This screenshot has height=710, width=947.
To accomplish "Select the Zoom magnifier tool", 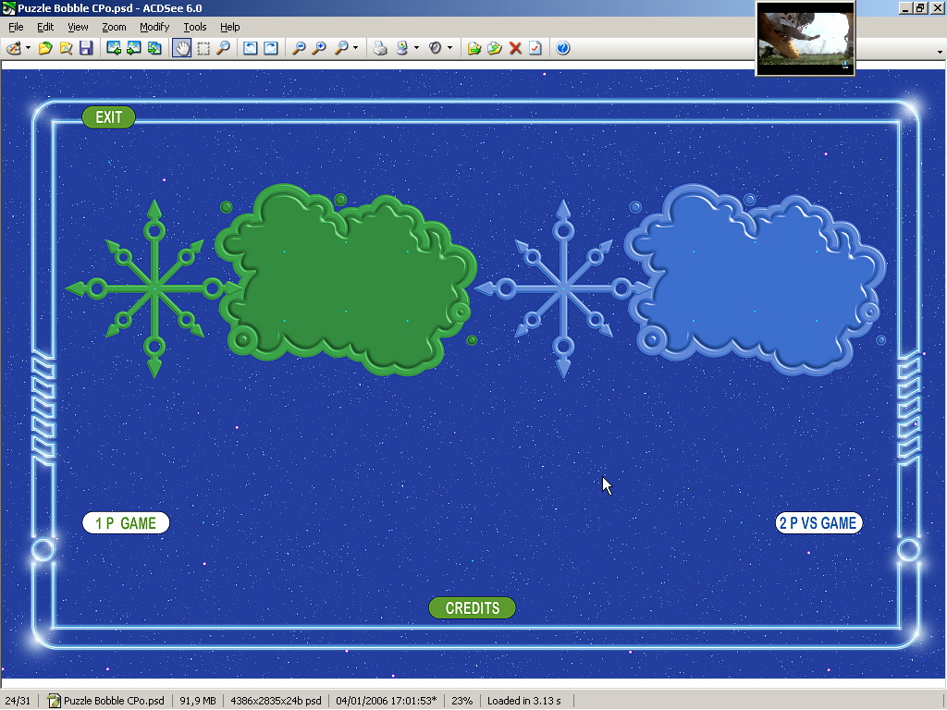I will pyautogui.click(x=223, y=48).
